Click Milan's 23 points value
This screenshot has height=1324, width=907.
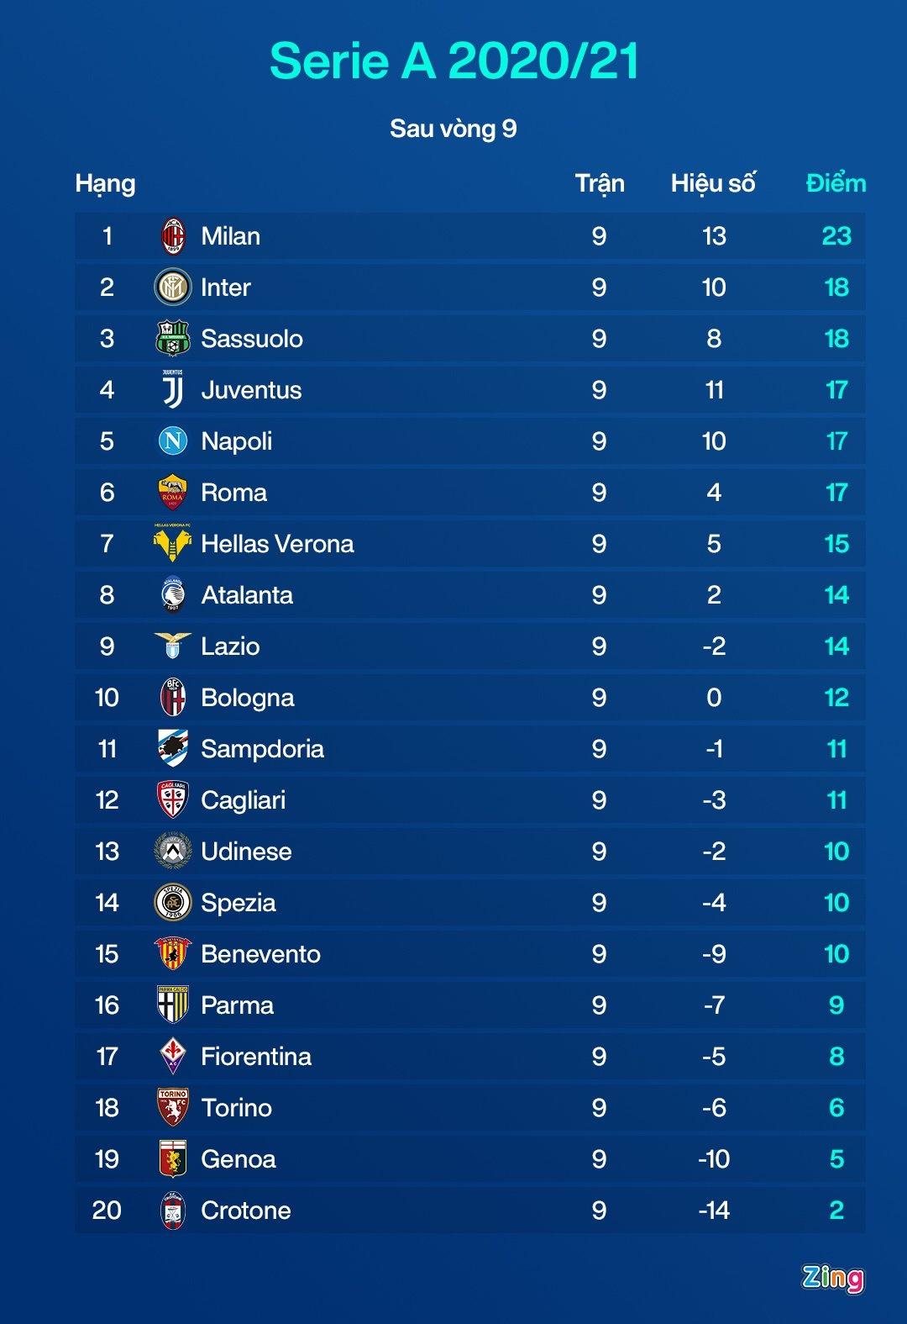pyautogui.click(x=836, y=236)
